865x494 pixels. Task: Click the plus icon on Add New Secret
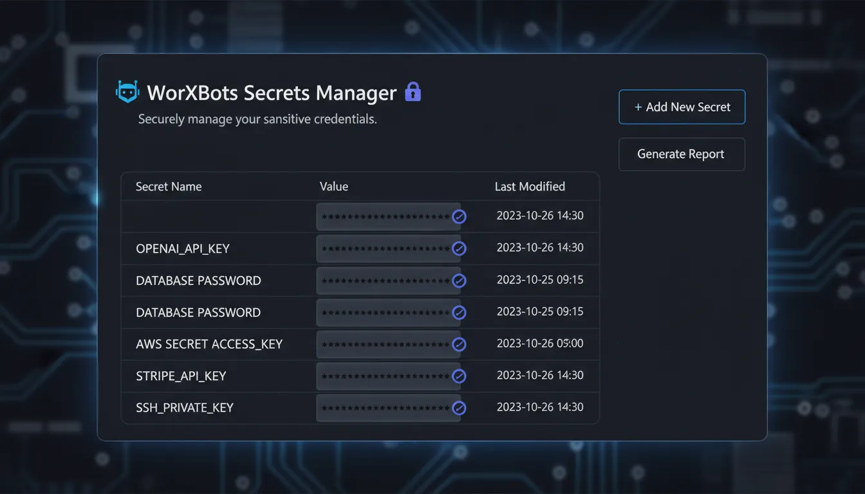pyautogui.click(x=638, y=107)
